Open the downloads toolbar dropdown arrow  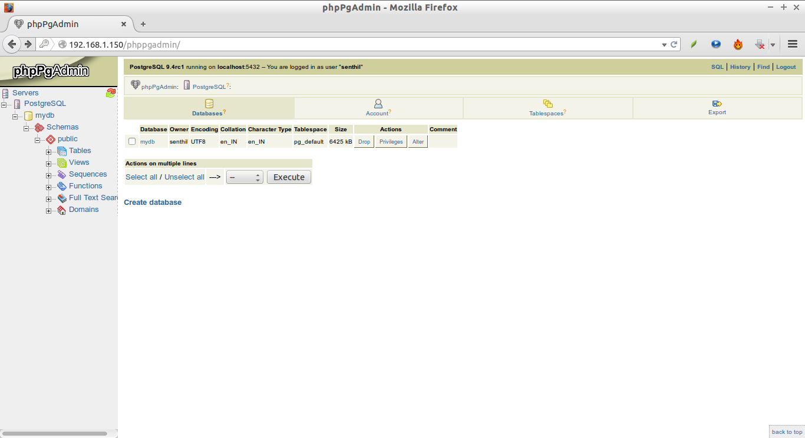pos(773,45)
